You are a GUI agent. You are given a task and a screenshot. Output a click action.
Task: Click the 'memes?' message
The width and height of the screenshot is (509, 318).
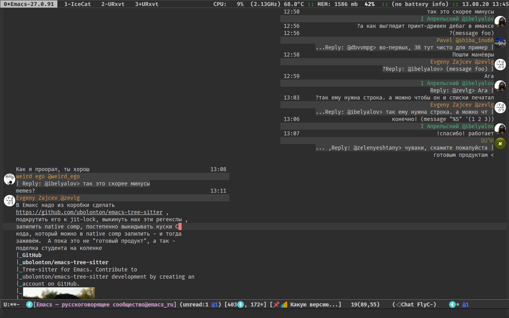pyautogui.click(x=25, y=191)
